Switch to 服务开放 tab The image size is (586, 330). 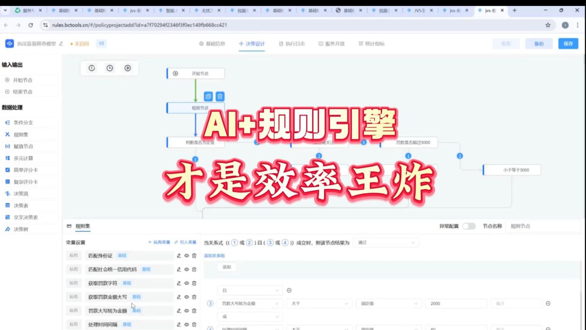tap(332, 44)
